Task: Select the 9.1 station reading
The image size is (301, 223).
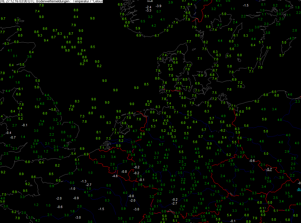Action: (66, 37)
